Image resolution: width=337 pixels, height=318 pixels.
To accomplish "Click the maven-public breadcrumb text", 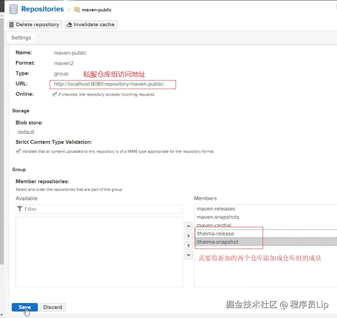I will [x=97, y=10].
